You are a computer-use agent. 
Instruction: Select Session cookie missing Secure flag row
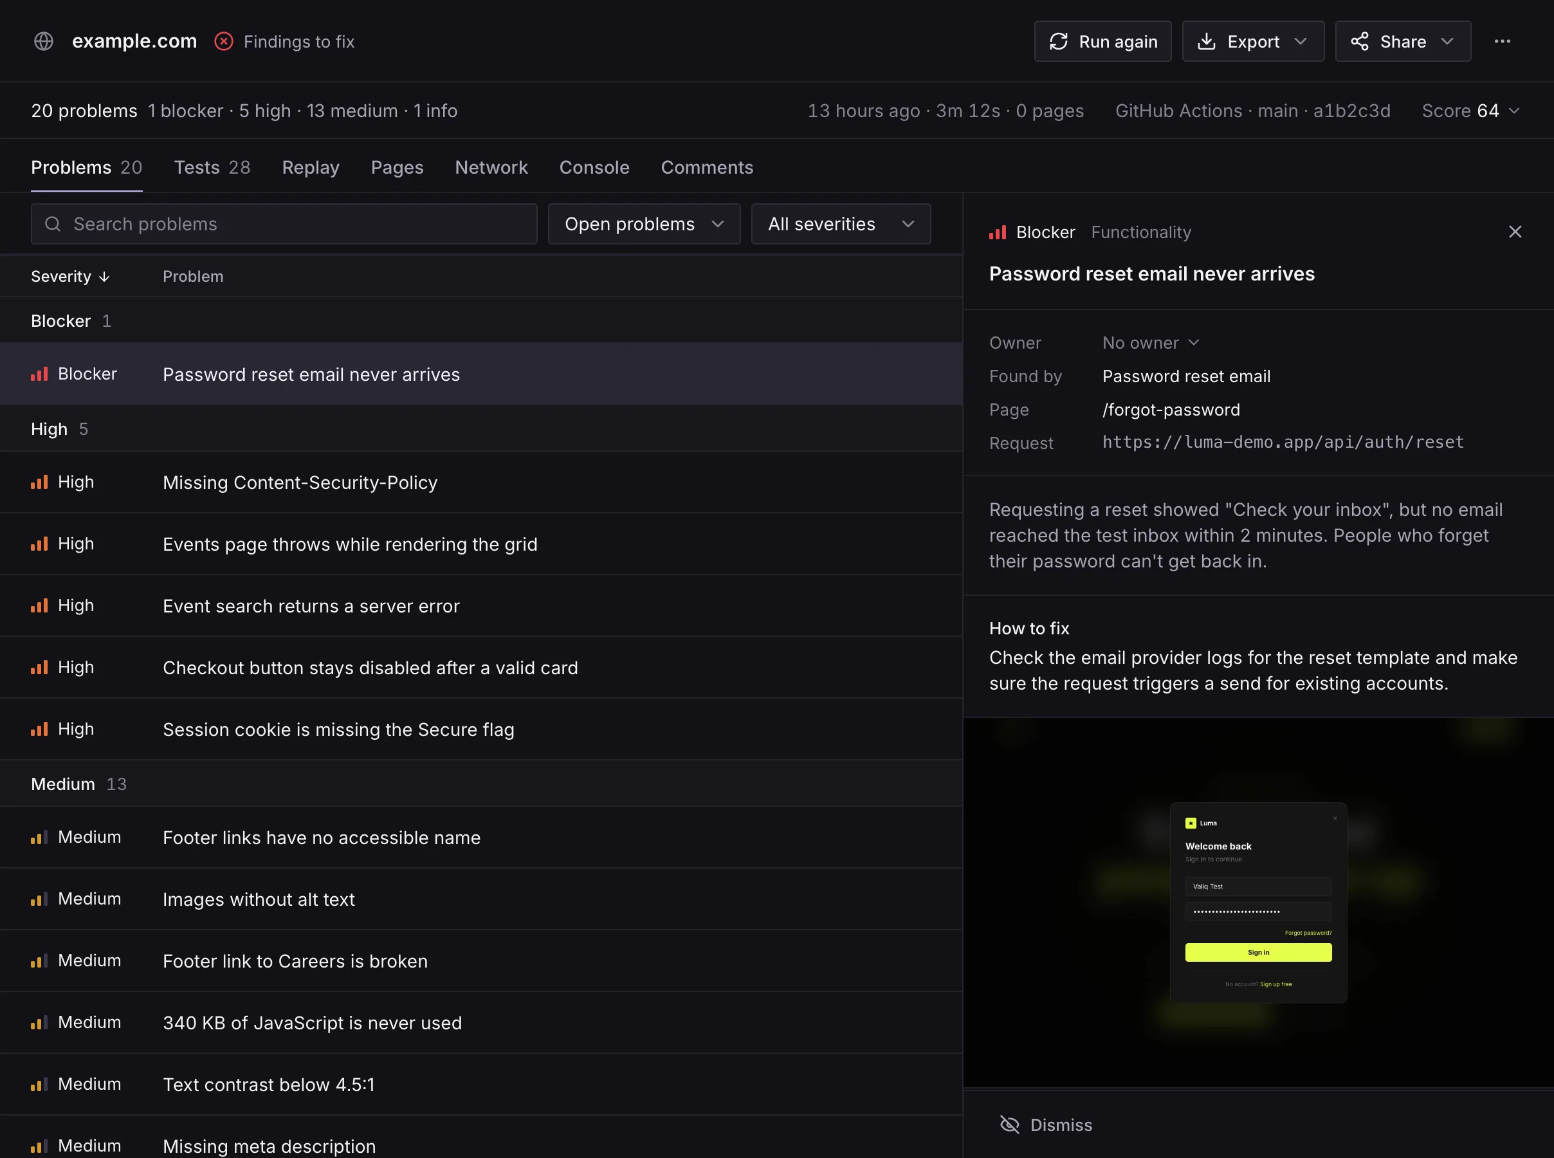pyautogui.click(x=480, y=729)
